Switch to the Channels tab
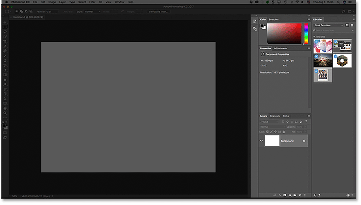Viewport: 361px width, 205px height. tap(275, 116)
